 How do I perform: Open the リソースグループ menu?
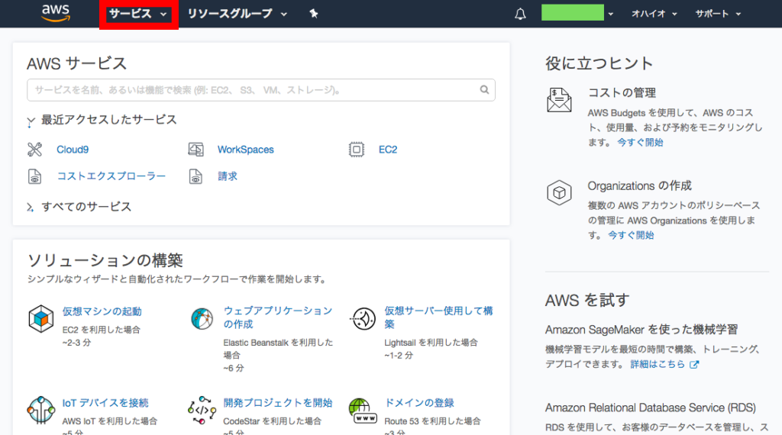tap(237, 14)
